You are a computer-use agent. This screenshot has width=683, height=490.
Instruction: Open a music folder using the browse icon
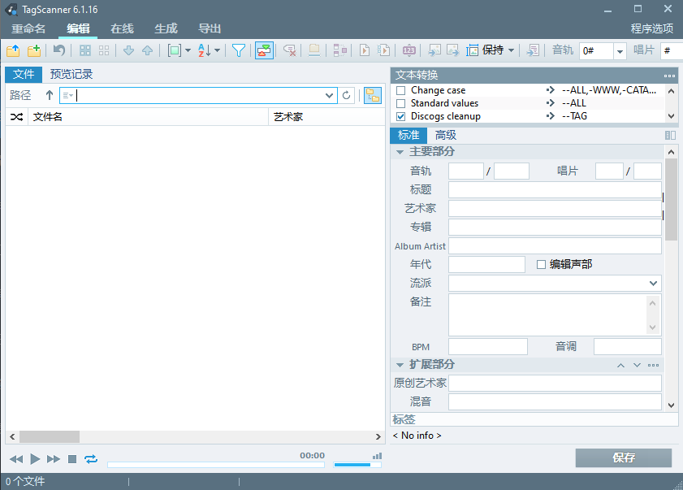click(x=13, y=50)
